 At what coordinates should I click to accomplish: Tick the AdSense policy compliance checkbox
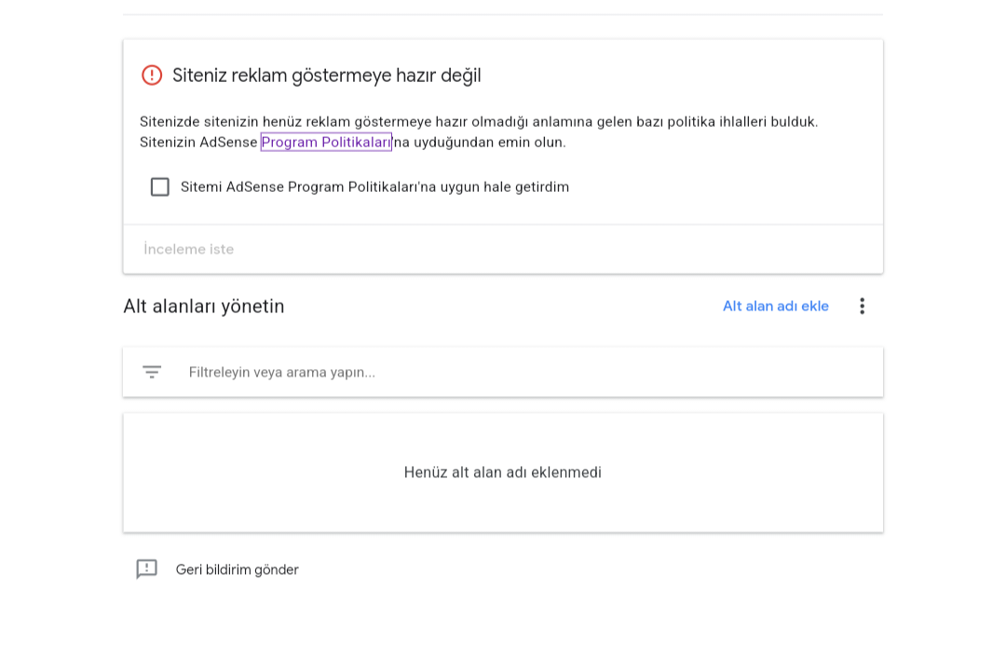click(x=160, y=186)
